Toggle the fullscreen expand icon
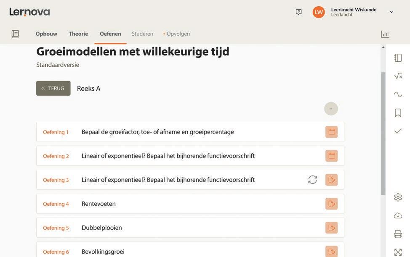 398,252
